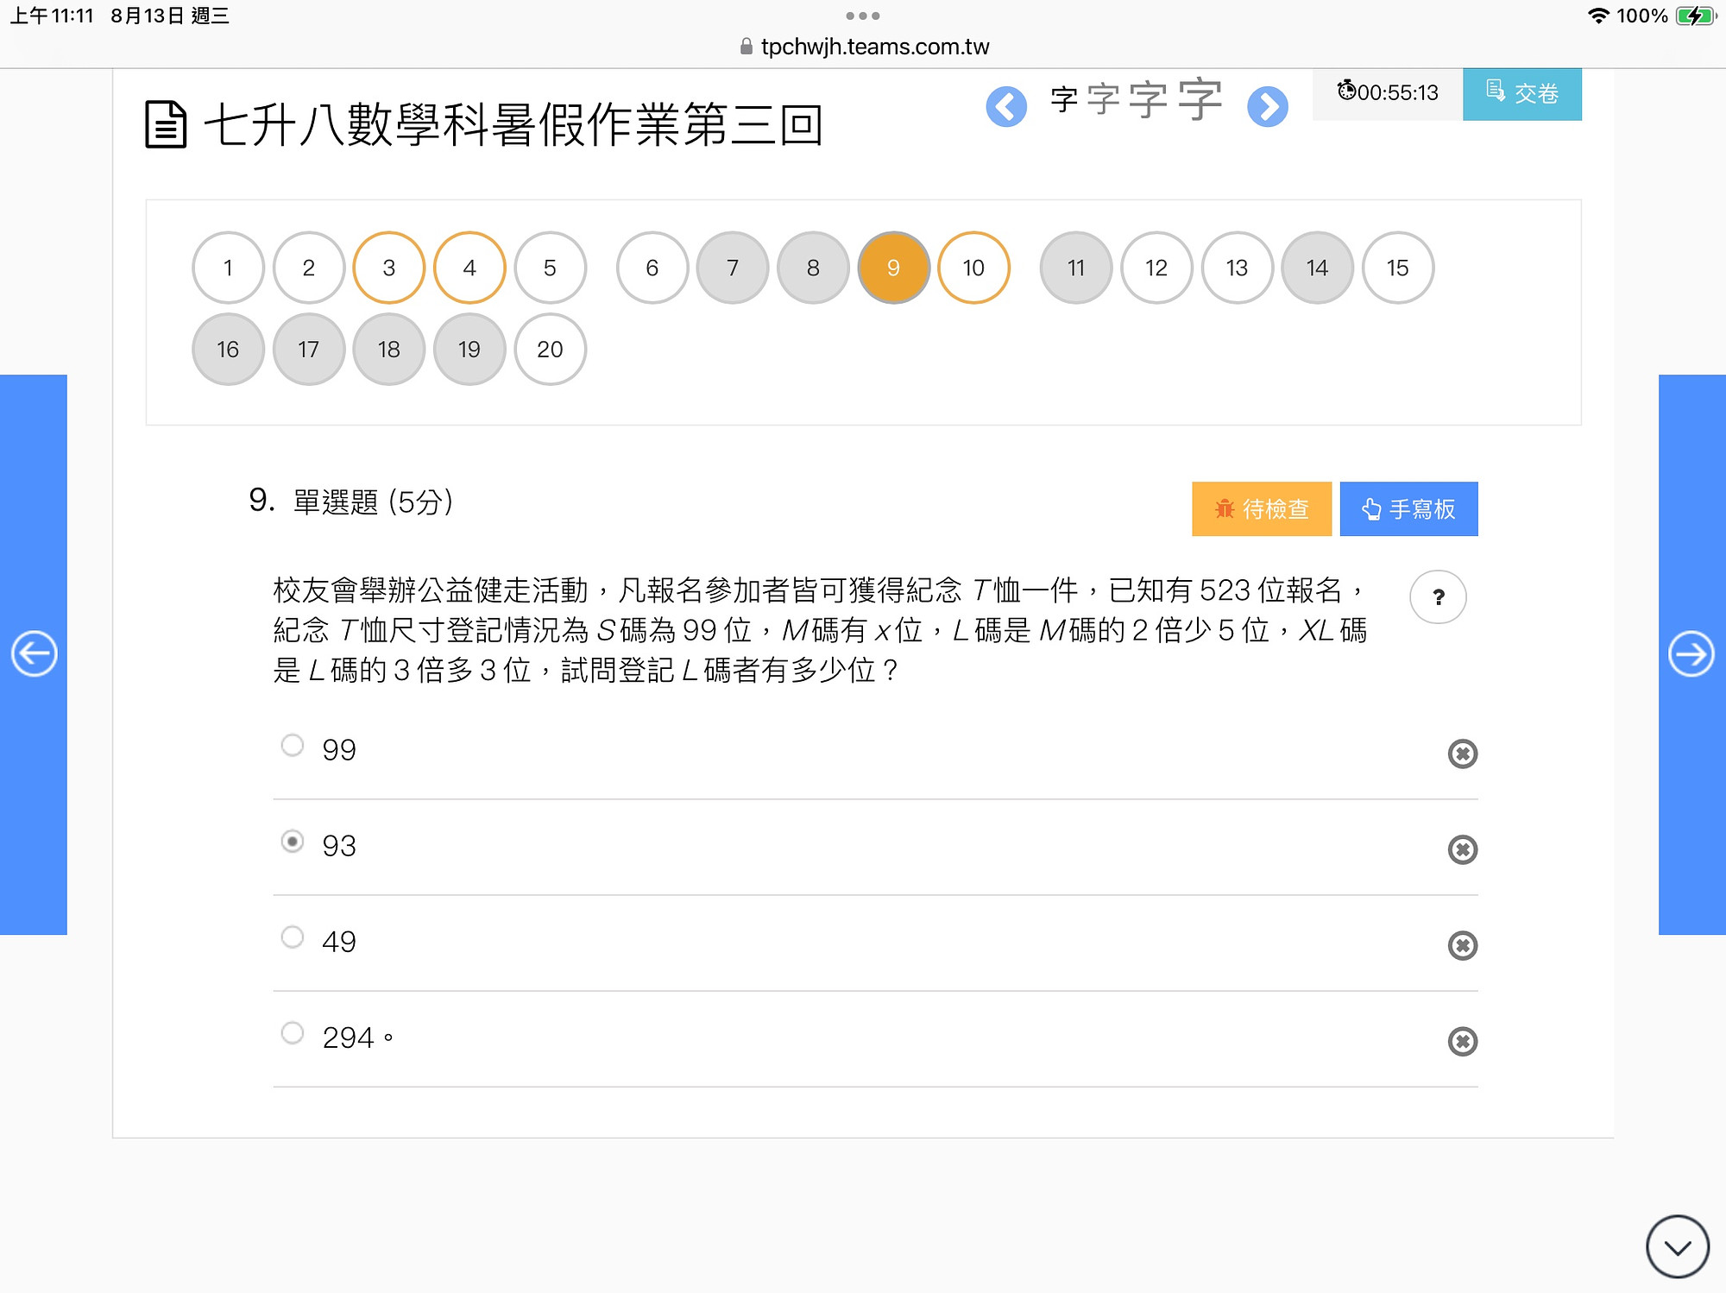Image resolution: width=1726 pixels, height=1293 pixels.
Task: Click the increase font size right arrow
Action: pos(1268,107)
